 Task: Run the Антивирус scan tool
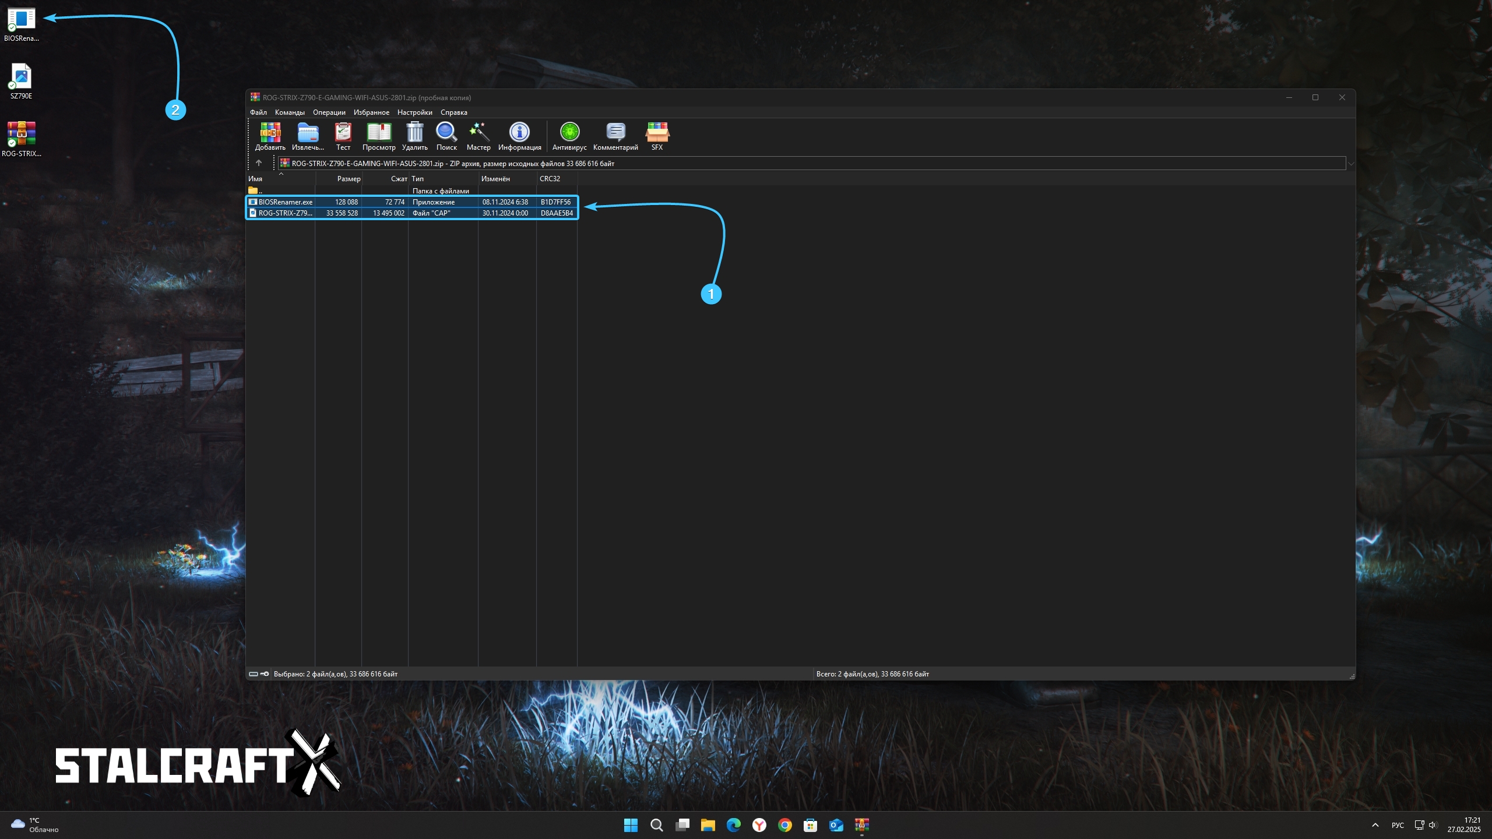(x=569, y=136)
